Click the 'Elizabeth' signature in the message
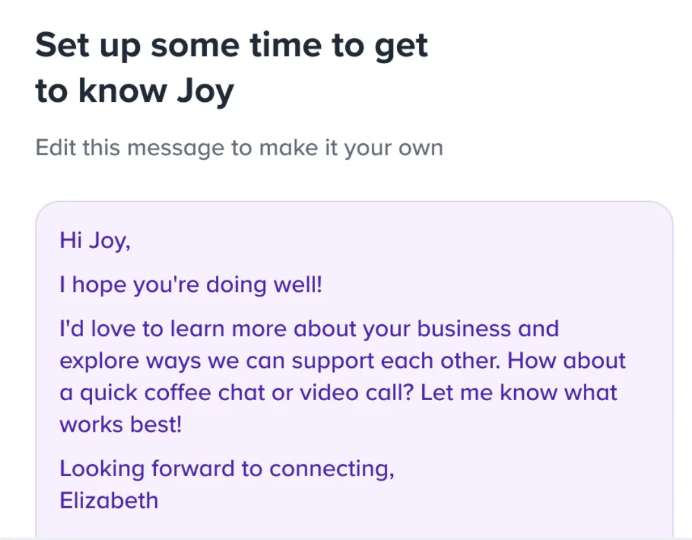 point(108,501)
